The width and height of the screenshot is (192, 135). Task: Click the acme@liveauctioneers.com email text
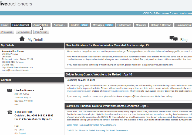(15, 70)
